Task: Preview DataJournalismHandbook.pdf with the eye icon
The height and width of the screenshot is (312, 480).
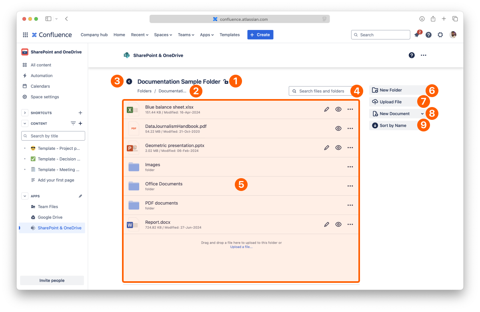Action: pos(338,129)
